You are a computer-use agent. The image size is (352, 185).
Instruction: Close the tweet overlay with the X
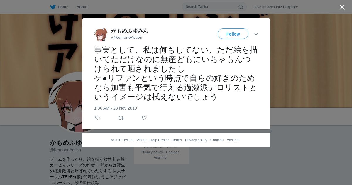[342, 7]
